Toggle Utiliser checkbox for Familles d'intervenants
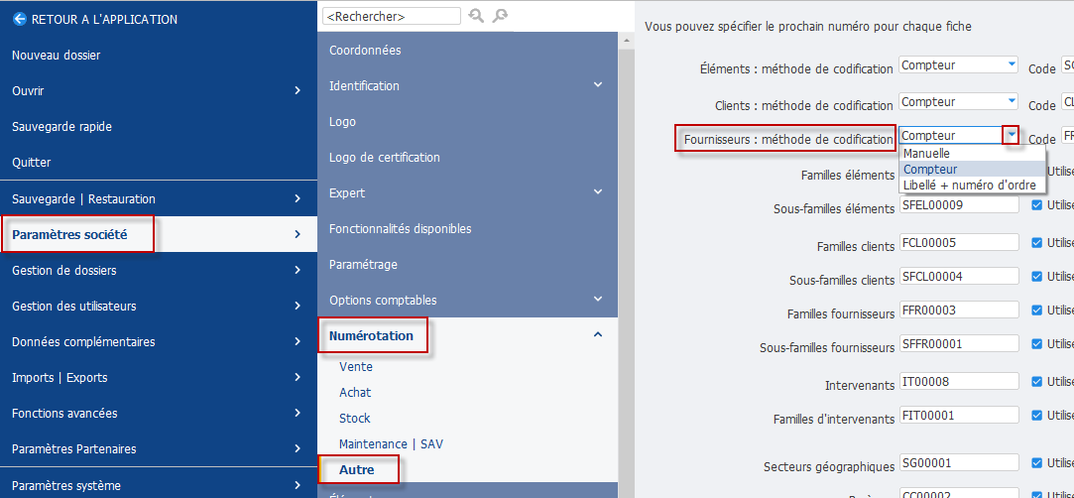1074x498 pixels. click(x=1037, y=415)
